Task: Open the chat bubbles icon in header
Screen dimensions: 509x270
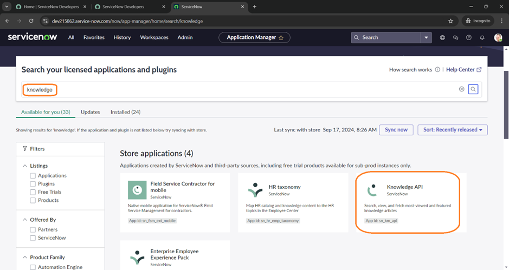Action: point(455,37)
